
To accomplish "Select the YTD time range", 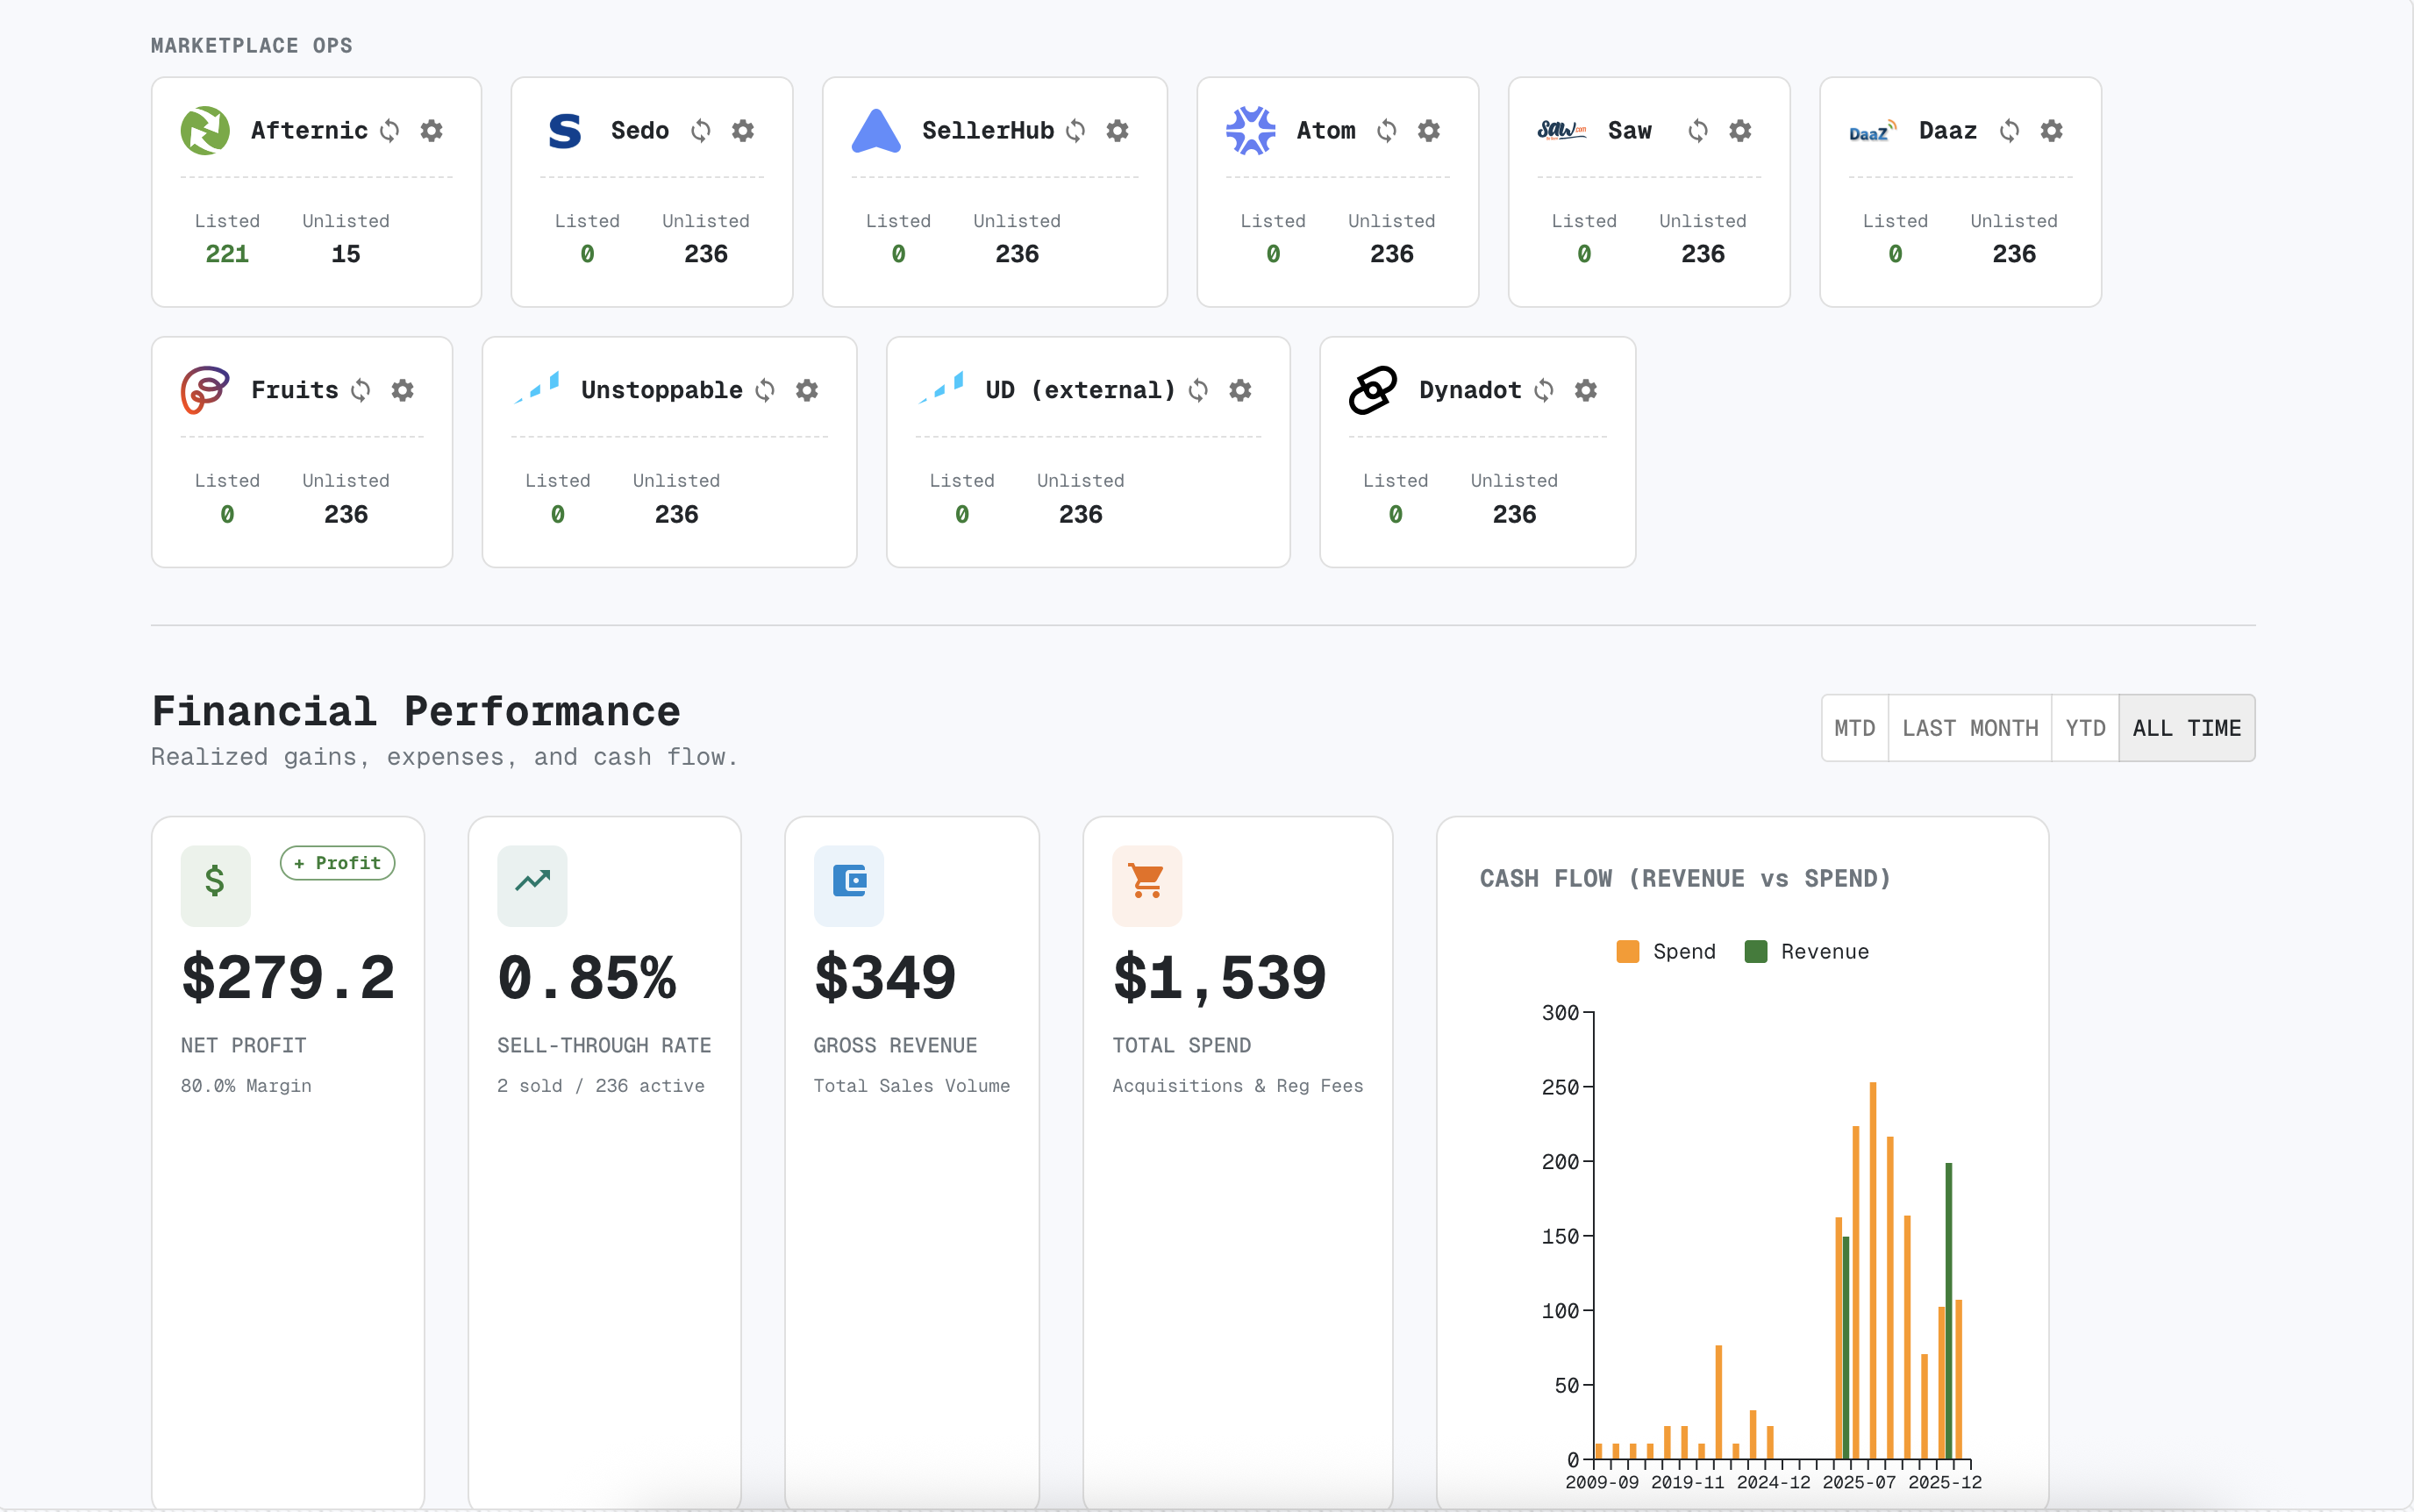I will [2085, 728].
